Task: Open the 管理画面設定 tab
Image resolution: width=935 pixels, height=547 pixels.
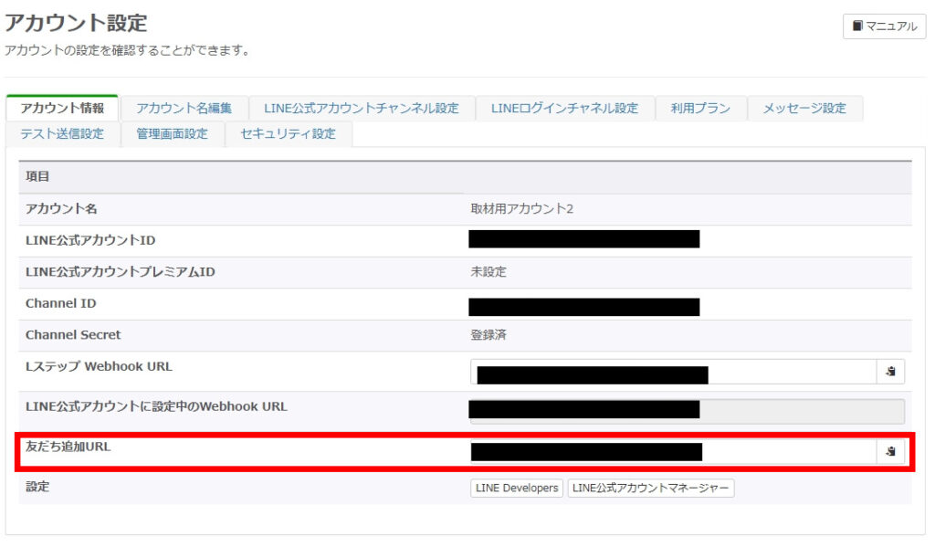Action: pyautogui.click(x=172, y=133)
